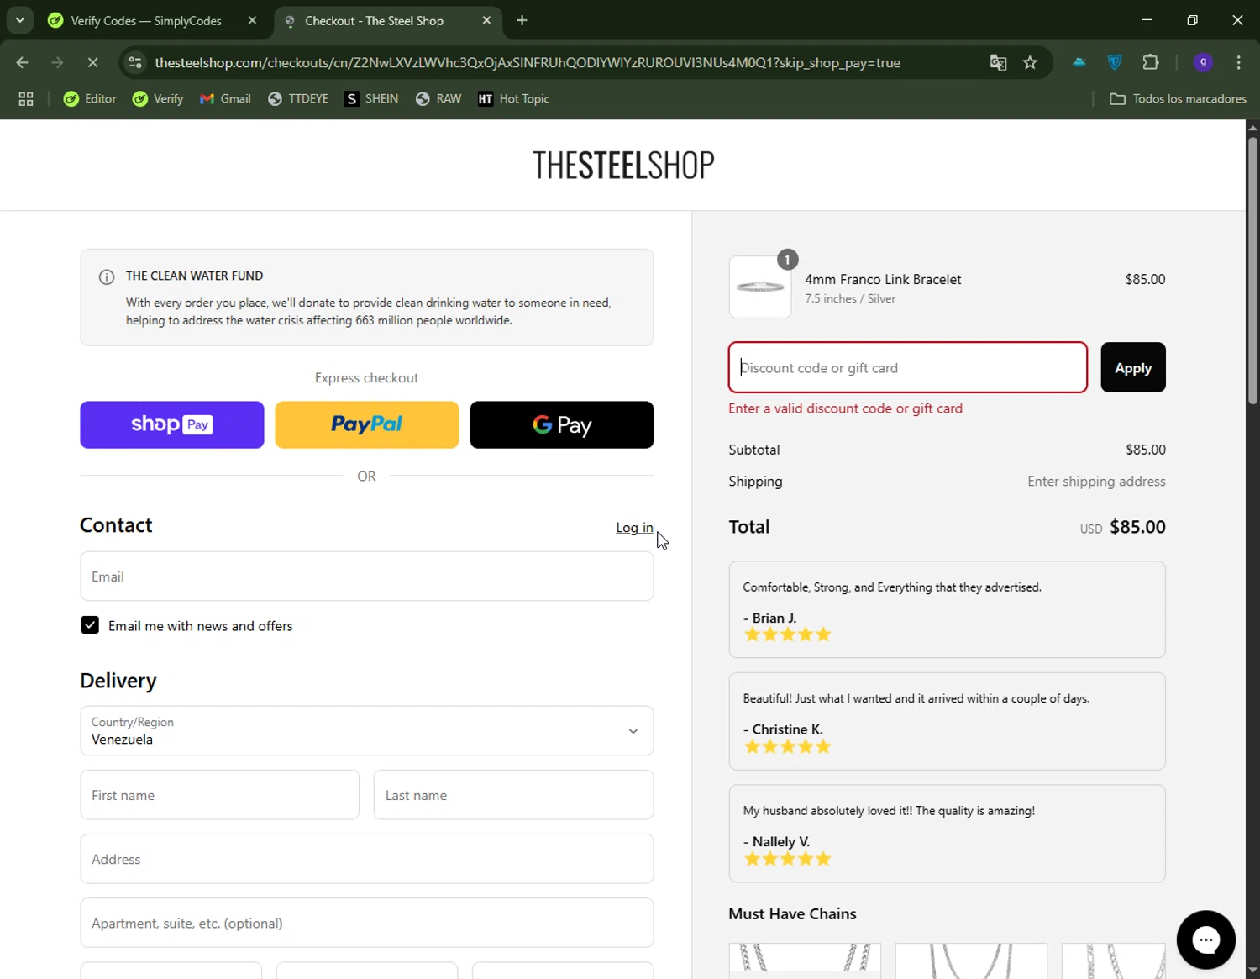1260x979 pixels.
Task: Open Todos los marcadores folder
Action: click(1178, 99)
